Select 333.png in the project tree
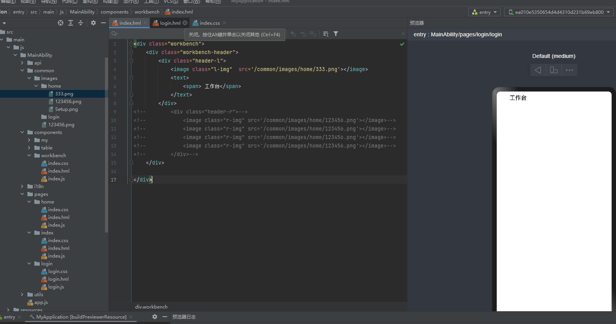616x324 pixels. pyautogui.click(x=64, y=93)
